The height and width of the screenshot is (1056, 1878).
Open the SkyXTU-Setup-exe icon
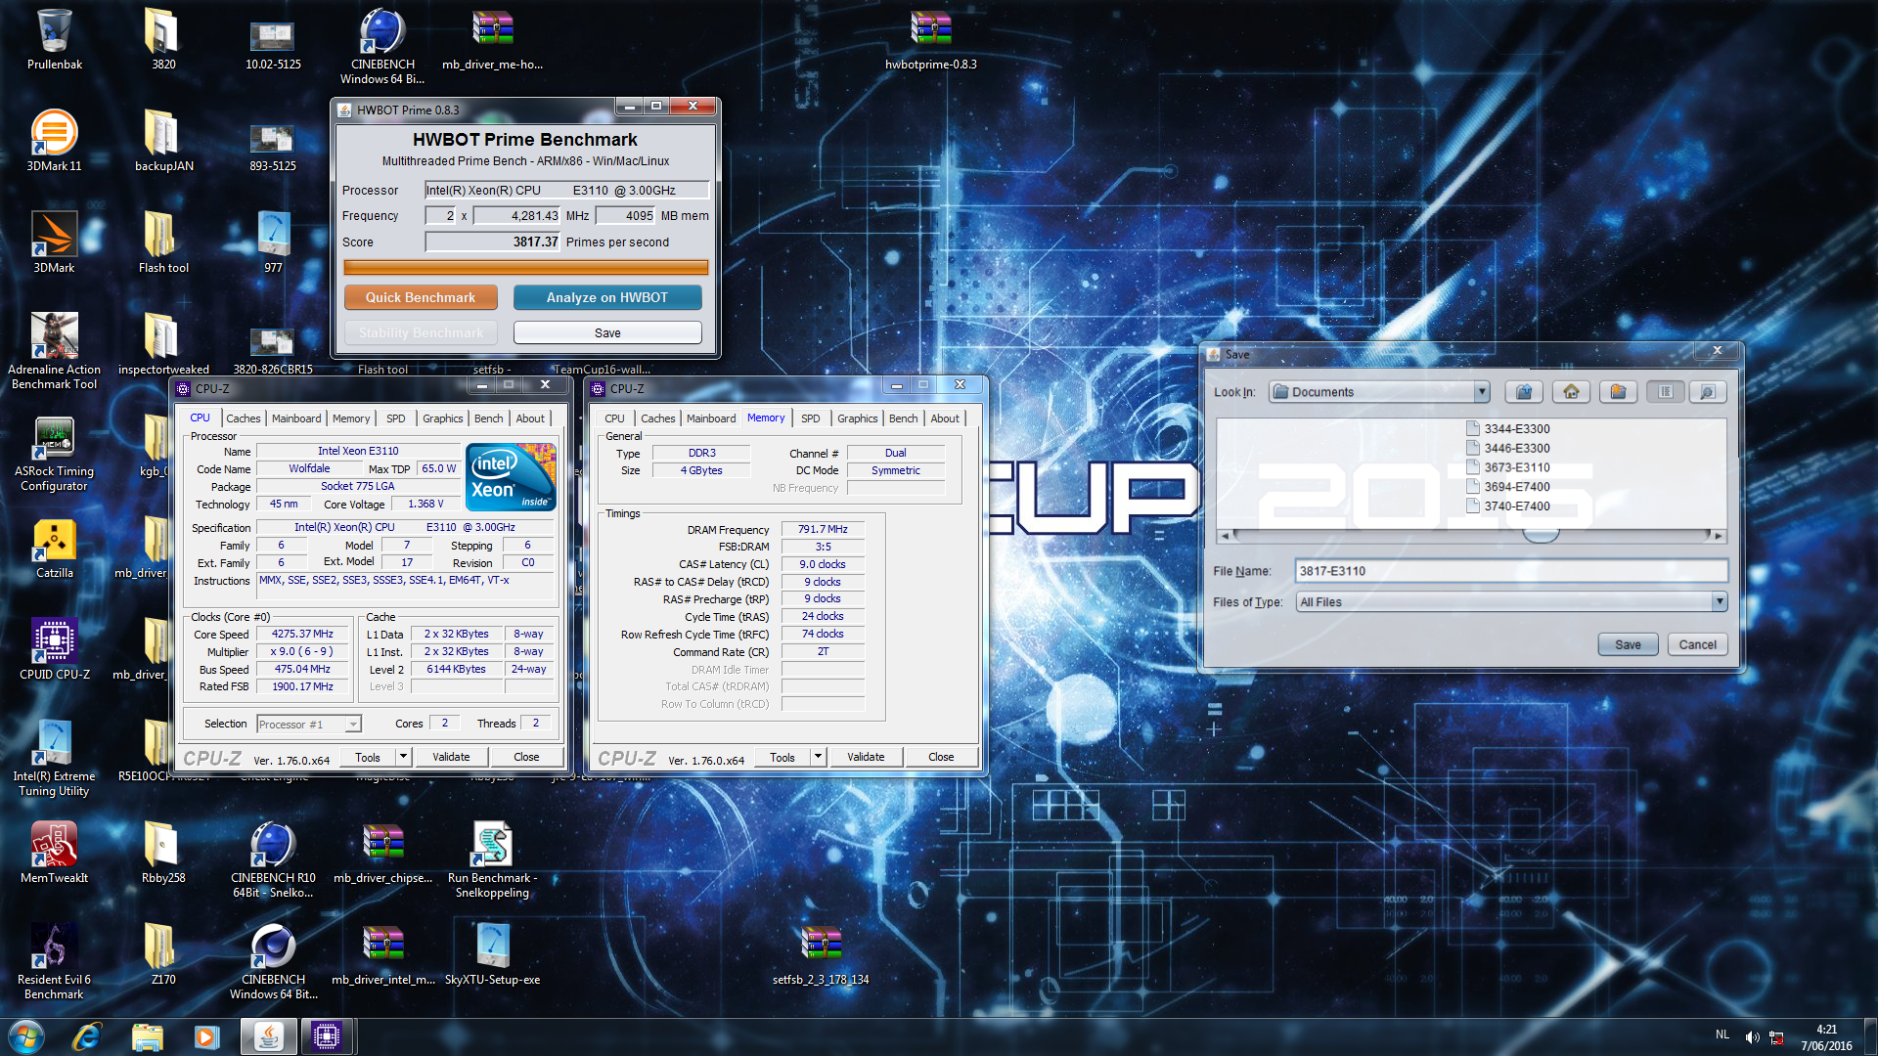(x=492, y=954)
